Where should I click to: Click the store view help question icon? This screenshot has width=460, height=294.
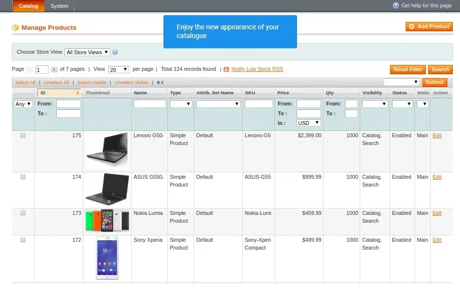[115, 52]
